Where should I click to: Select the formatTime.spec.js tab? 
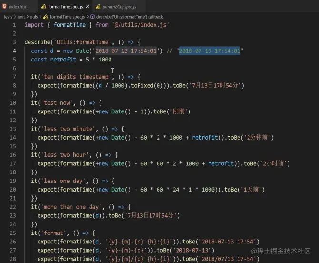65,7
